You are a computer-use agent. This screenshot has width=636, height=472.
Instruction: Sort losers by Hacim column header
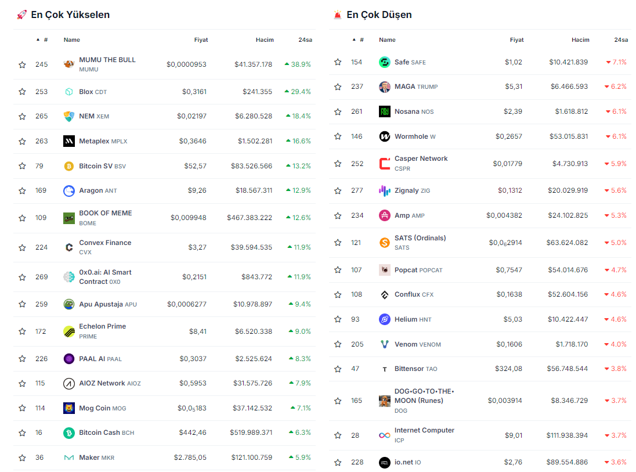[x=580, y=40]
